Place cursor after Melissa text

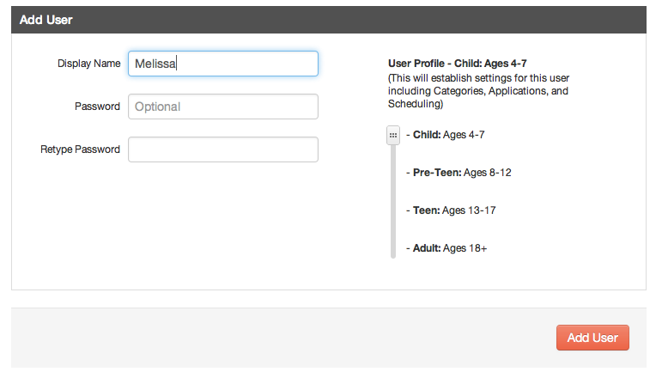177,64
